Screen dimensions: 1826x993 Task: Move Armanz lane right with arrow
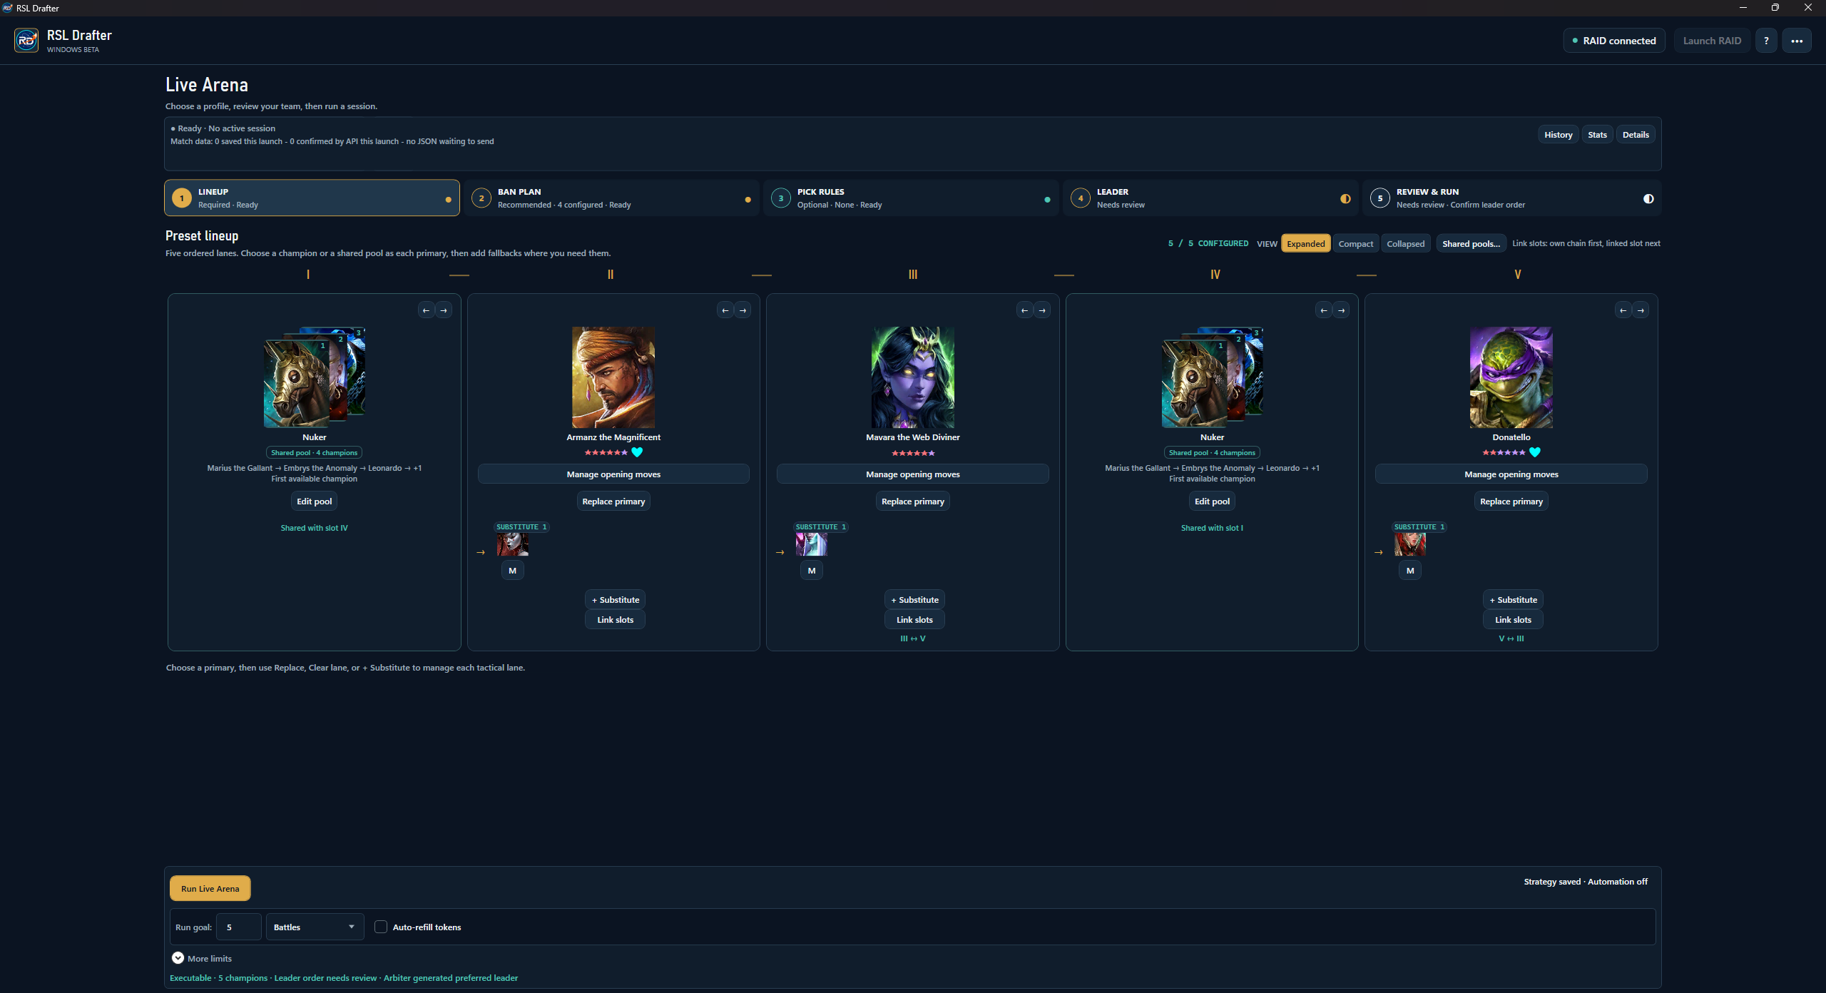[743, 310]
